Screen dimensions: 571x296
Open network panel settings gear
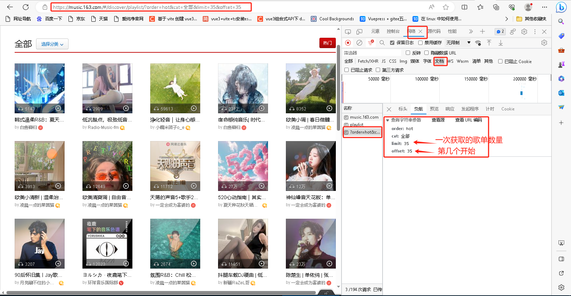544,43
